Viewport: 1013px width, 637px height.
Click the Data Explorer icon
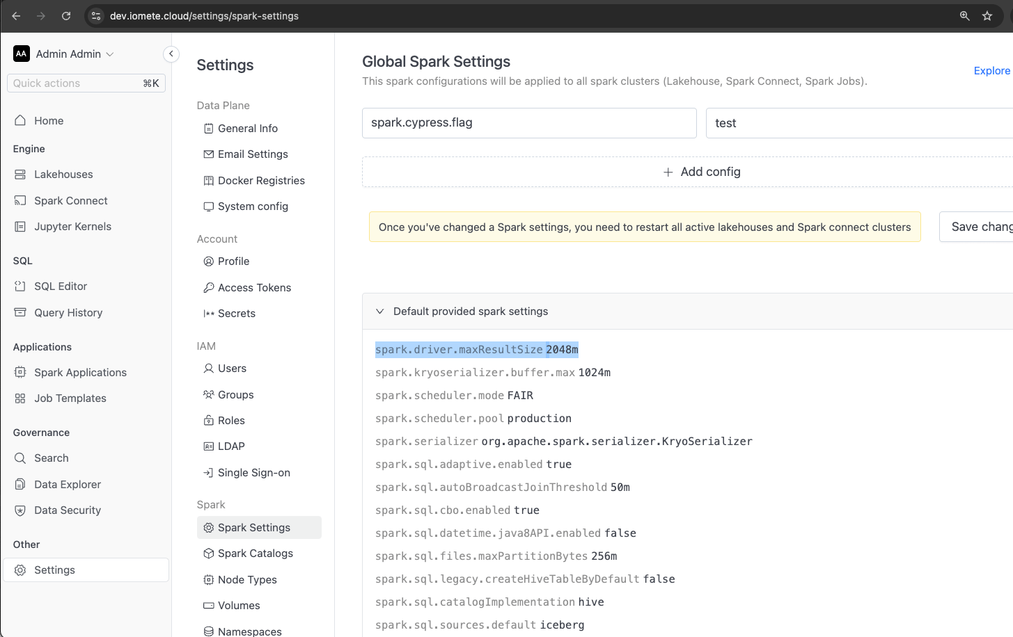tap(20, 485)
